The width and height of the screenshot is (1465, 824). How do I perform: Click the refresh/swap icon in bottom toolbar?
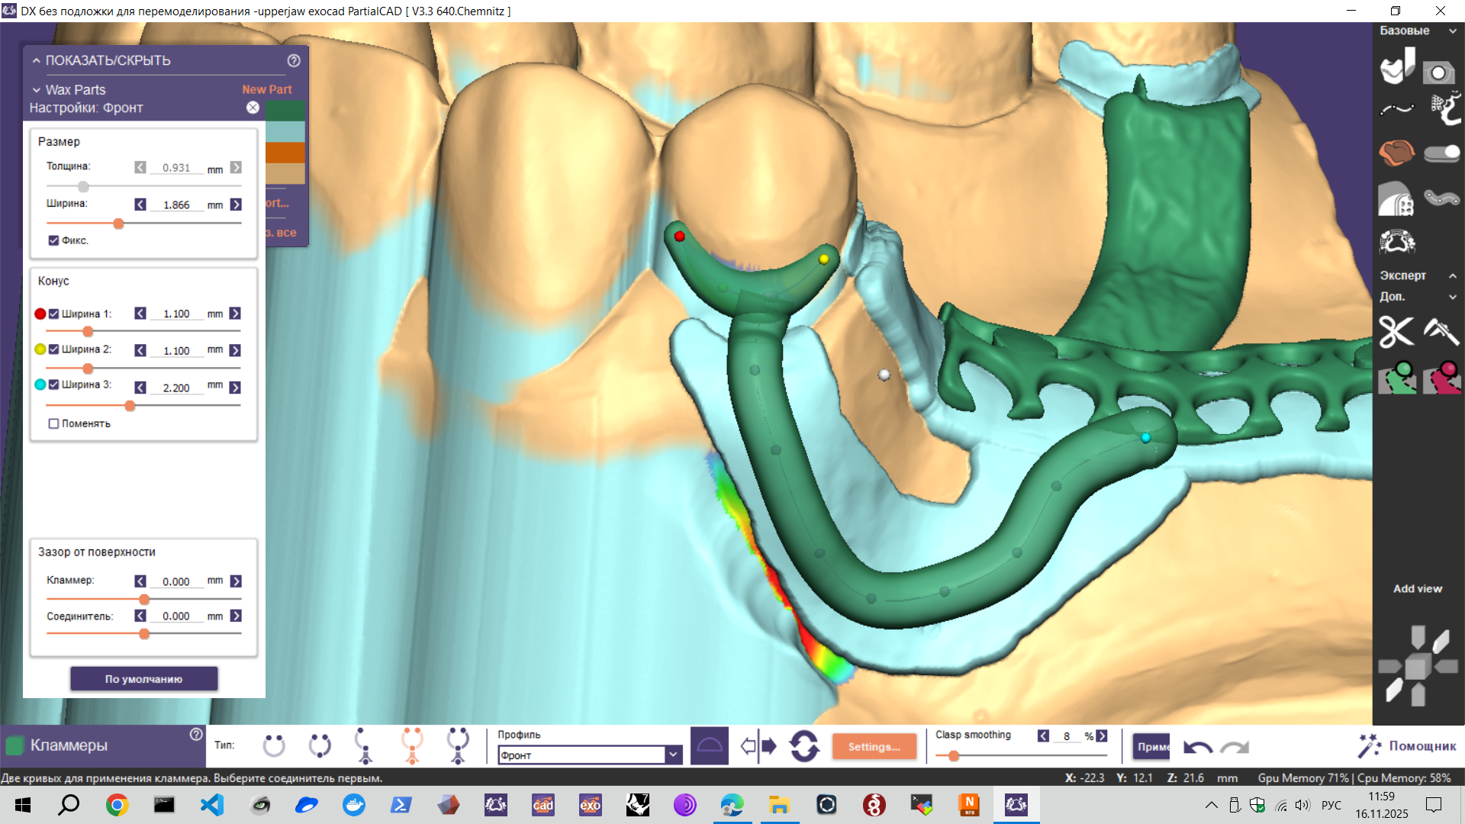[804, 746]
